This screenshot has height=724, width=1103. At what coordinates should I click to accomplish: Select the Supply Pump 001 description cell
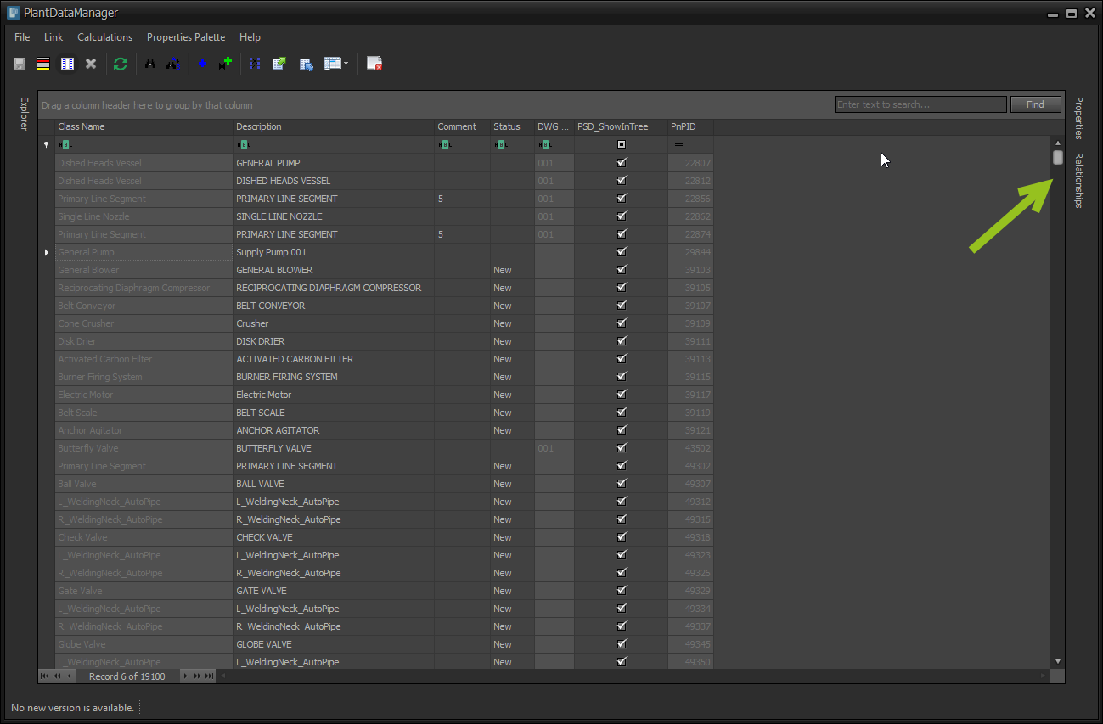334,252
